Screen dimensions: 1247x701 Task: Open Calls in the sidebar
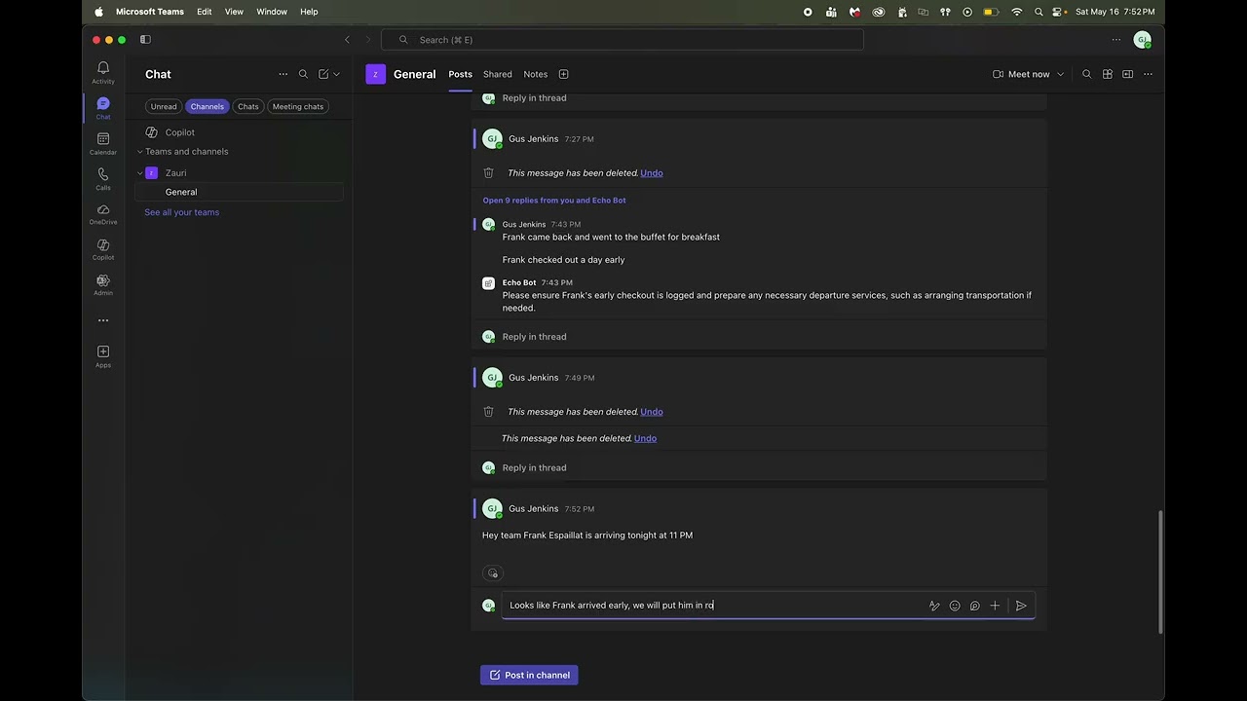(x=102, y=178)
